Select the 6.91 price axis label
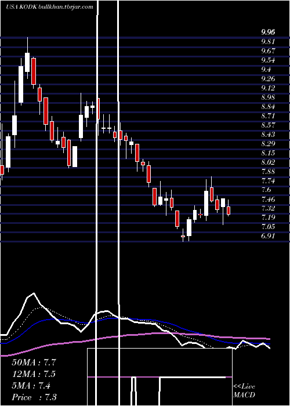The height and width of the screenshot is (406, 290). pyautogui.click(x=268, y=236)
